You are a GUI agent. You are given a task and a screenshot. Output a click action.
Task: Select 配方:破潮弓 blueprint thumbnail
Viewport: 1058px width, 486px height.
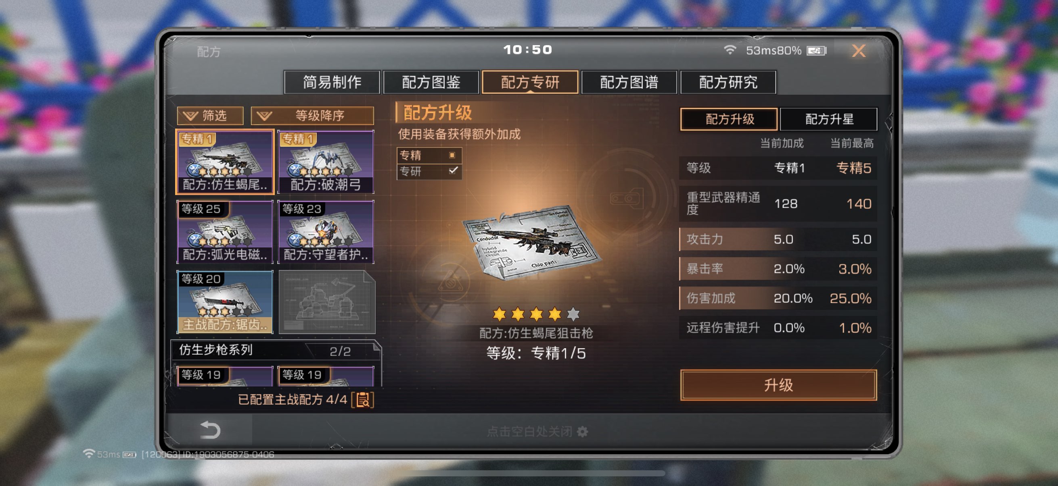[x=326, y=162]
